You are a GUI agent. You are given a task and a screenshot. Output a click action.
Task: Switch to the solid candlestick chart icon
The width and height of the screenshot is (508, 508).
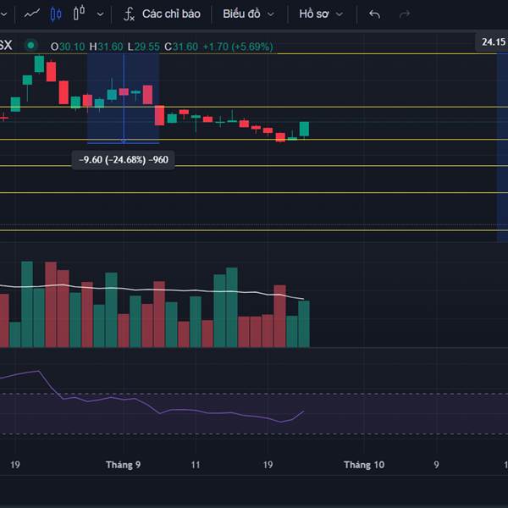click(56, 14)
